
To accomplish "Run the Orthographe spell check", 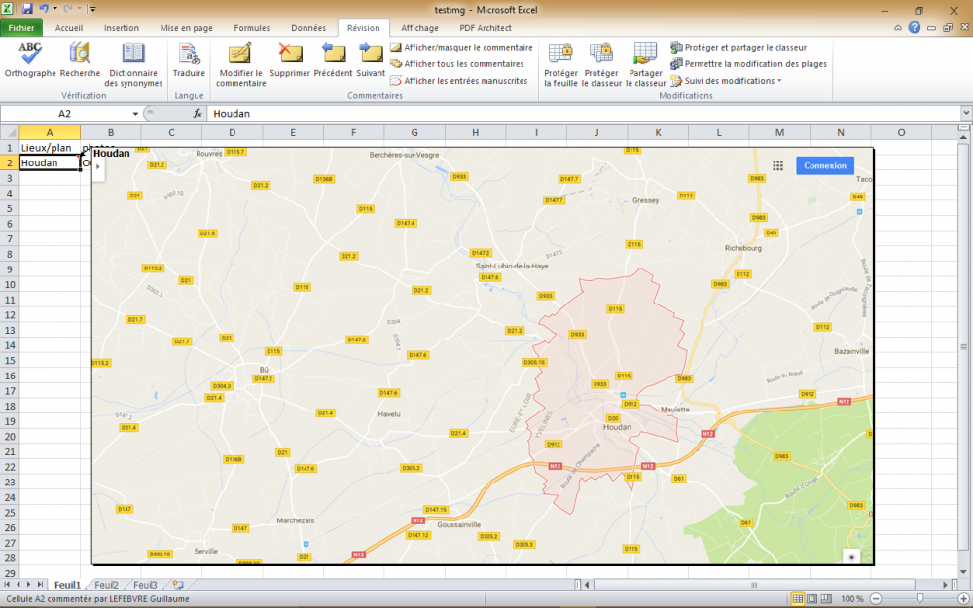I will (30, 60).
